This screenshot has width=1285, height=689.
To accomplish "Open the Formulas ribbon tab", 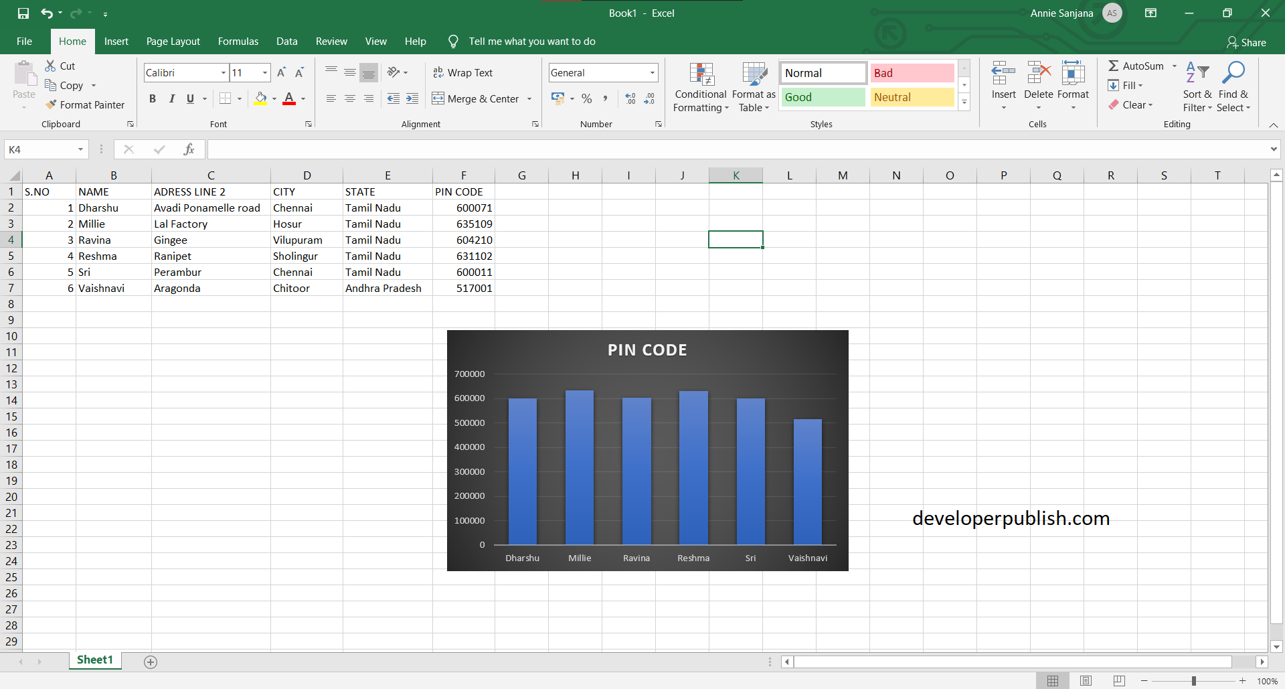I will 238,41.
